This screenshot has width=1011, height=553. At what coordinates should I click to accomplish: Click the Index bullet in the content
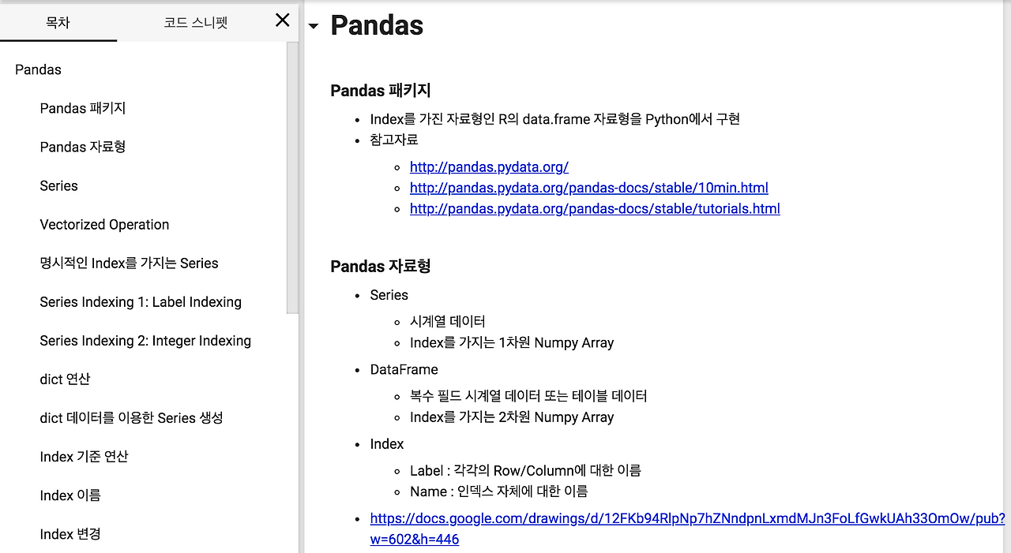tap(387, 444)
